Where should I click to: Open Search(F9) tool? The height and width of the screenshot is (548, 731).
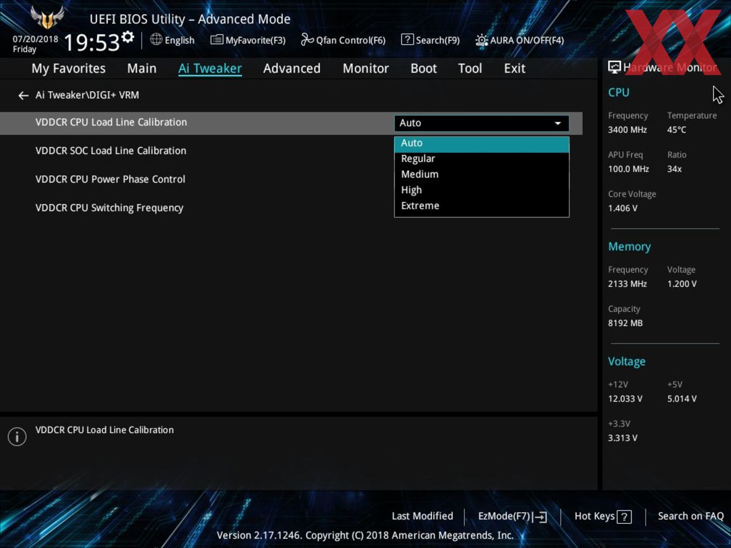pyautogui.click(x=431, y=40)
